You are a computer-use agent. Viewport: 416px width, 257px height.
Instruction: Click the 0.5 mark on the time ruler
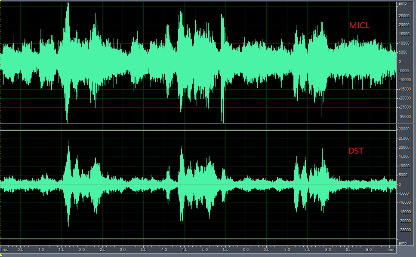[20, 250]
